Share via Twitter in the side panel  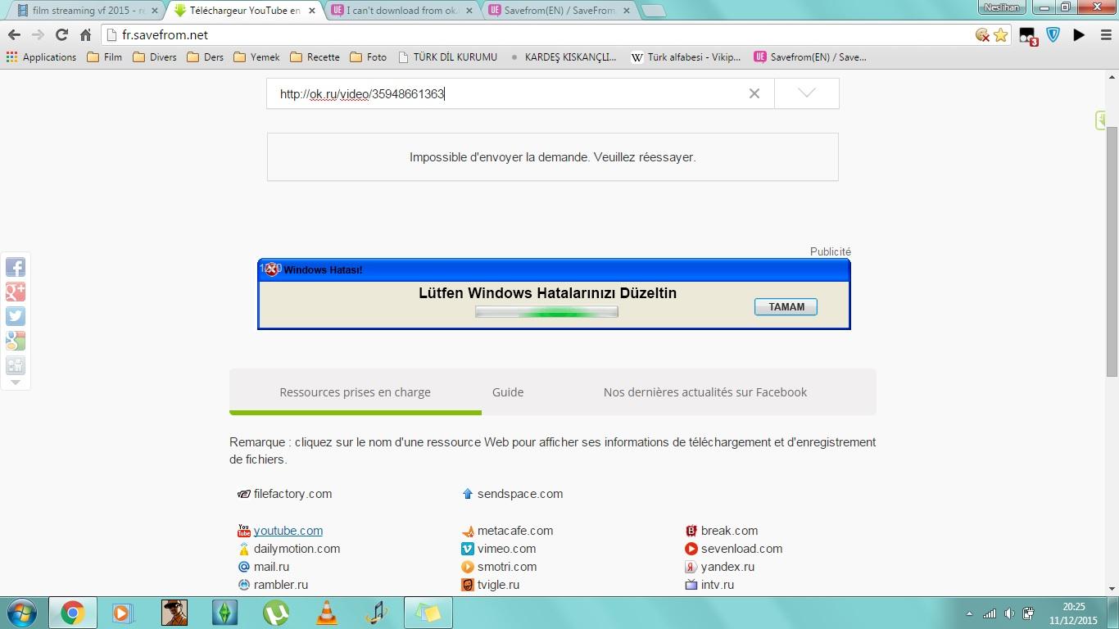(16, 316)
